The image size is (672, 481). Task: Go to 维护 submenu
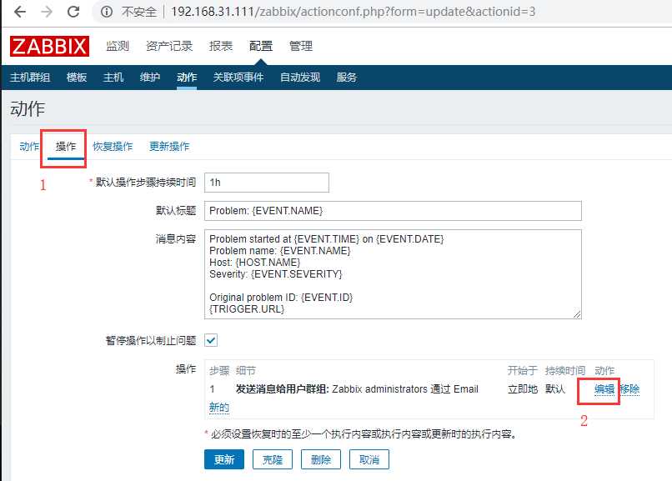150,77
